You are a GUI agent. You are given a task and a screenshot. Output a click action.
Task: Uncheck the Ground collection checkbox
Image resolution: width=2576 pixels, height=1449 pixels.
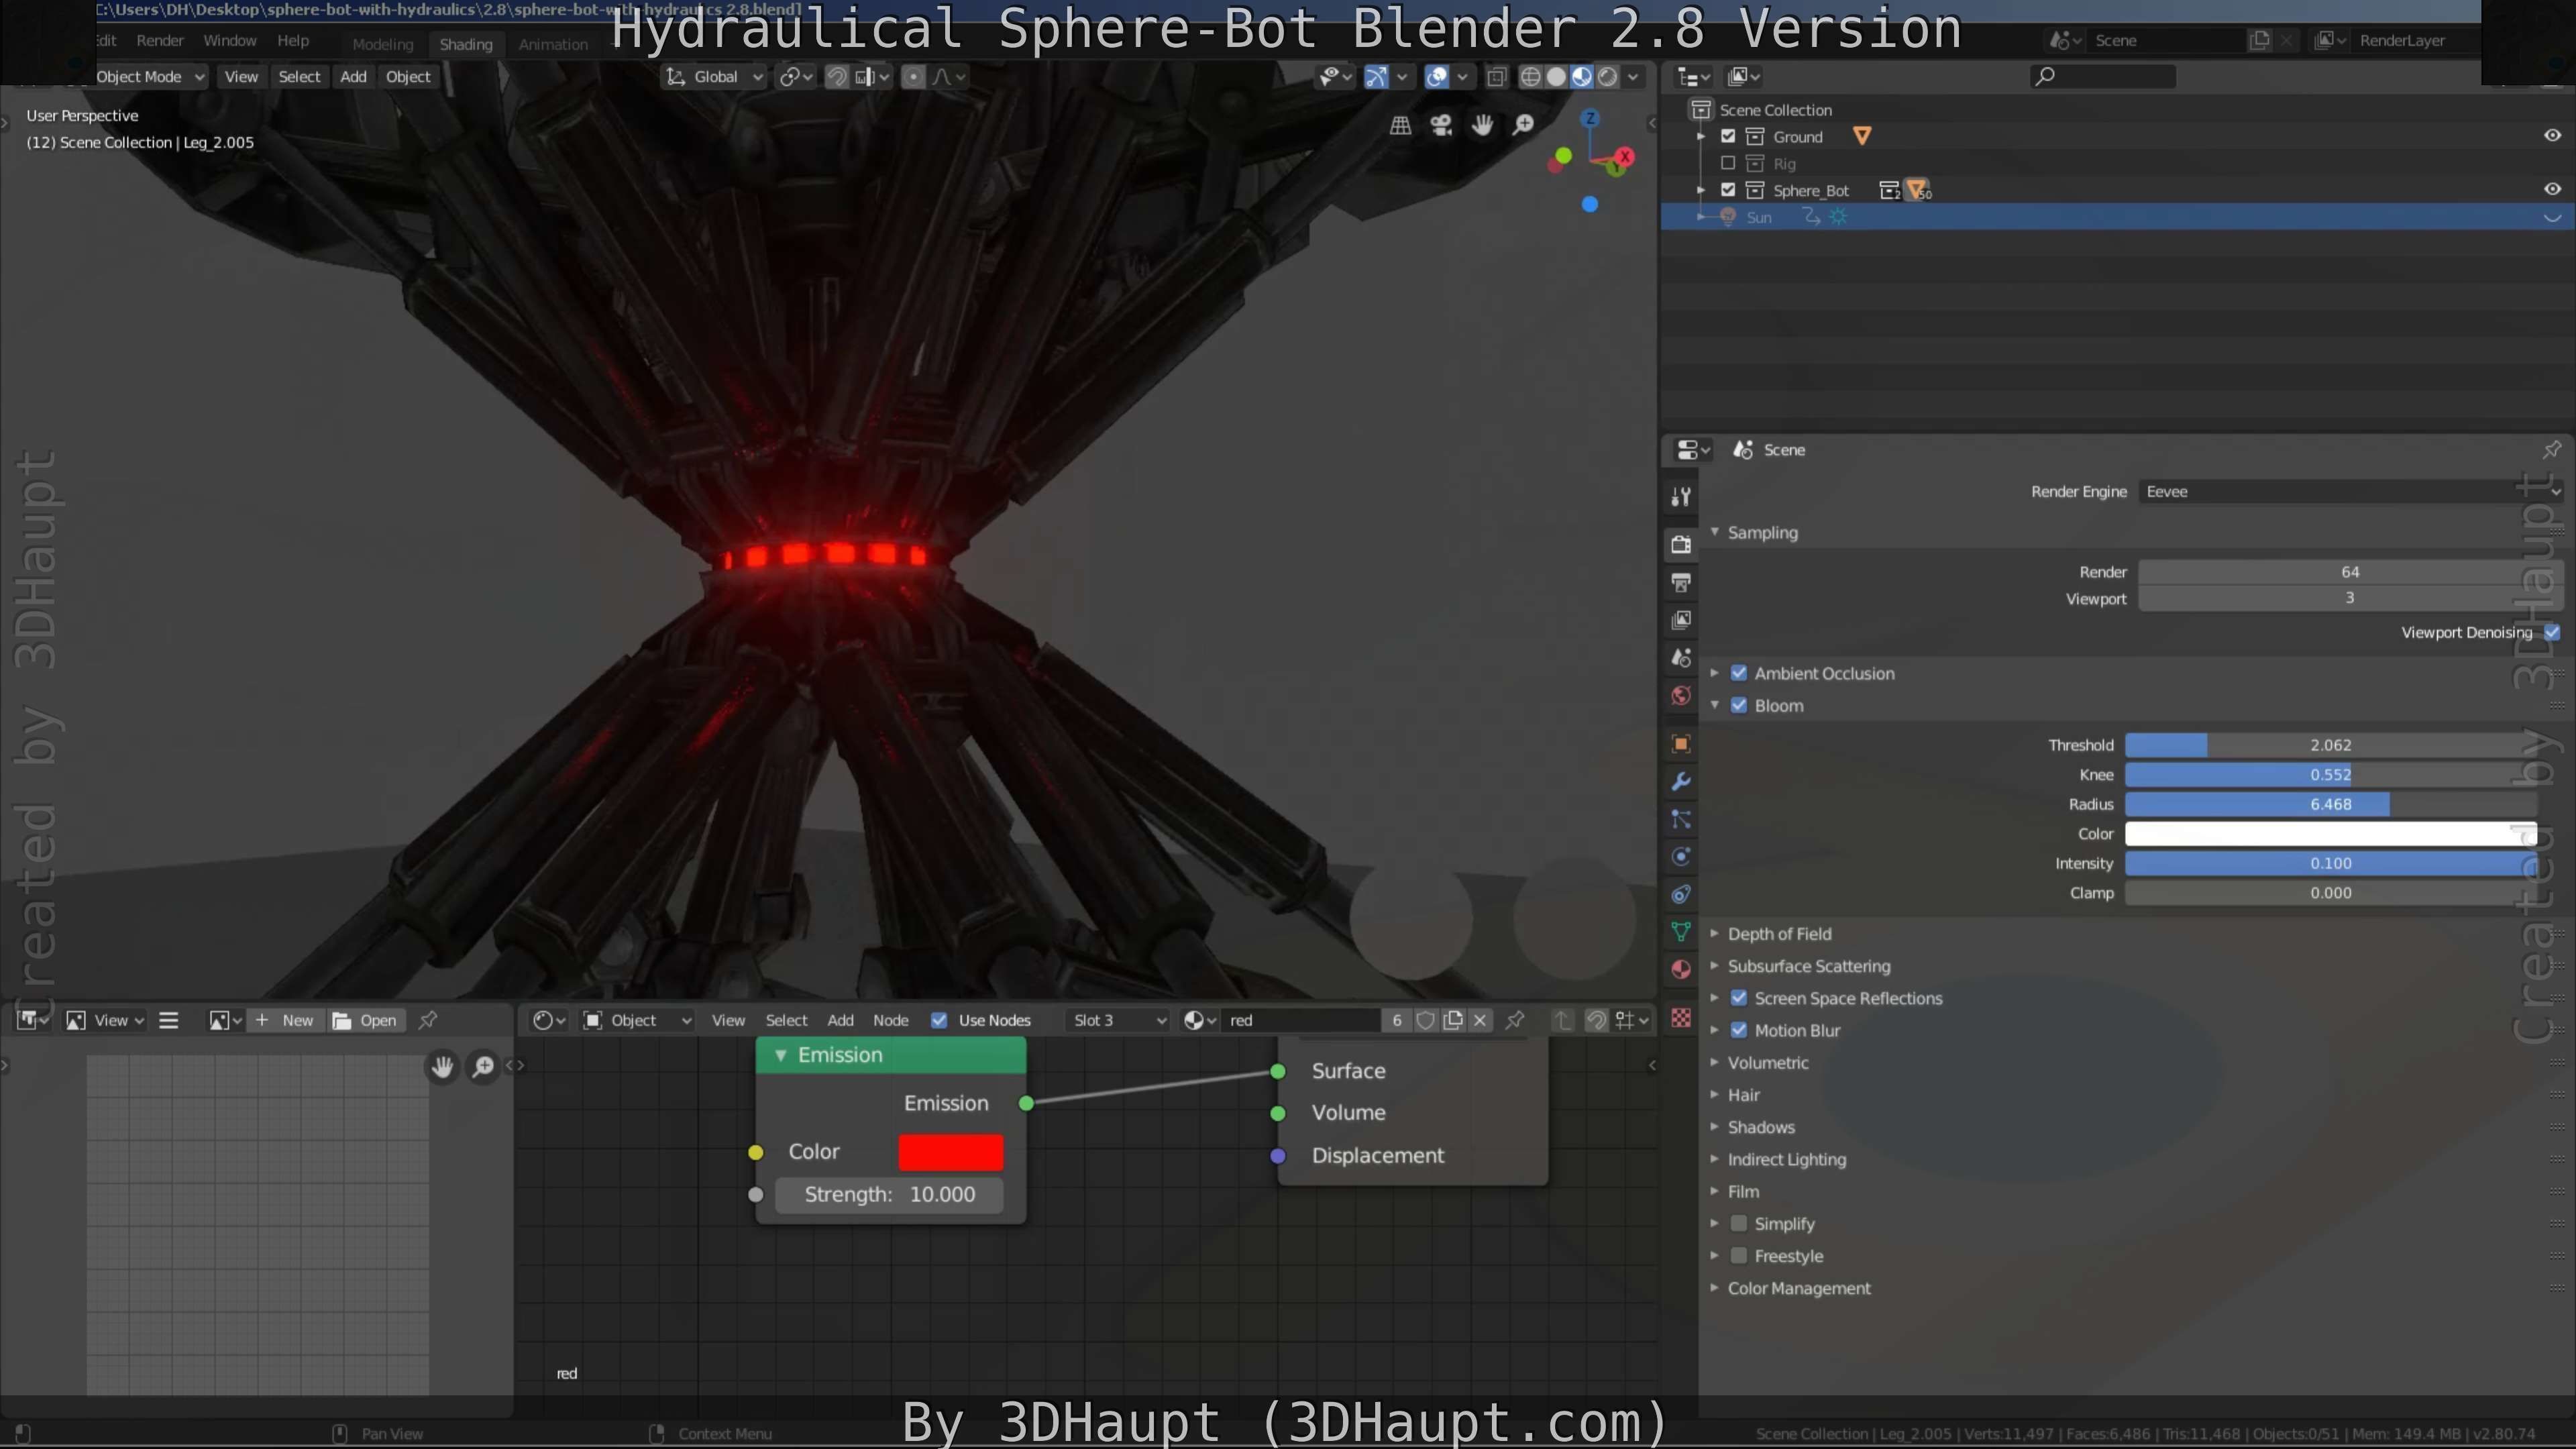tap(1728, 136)
